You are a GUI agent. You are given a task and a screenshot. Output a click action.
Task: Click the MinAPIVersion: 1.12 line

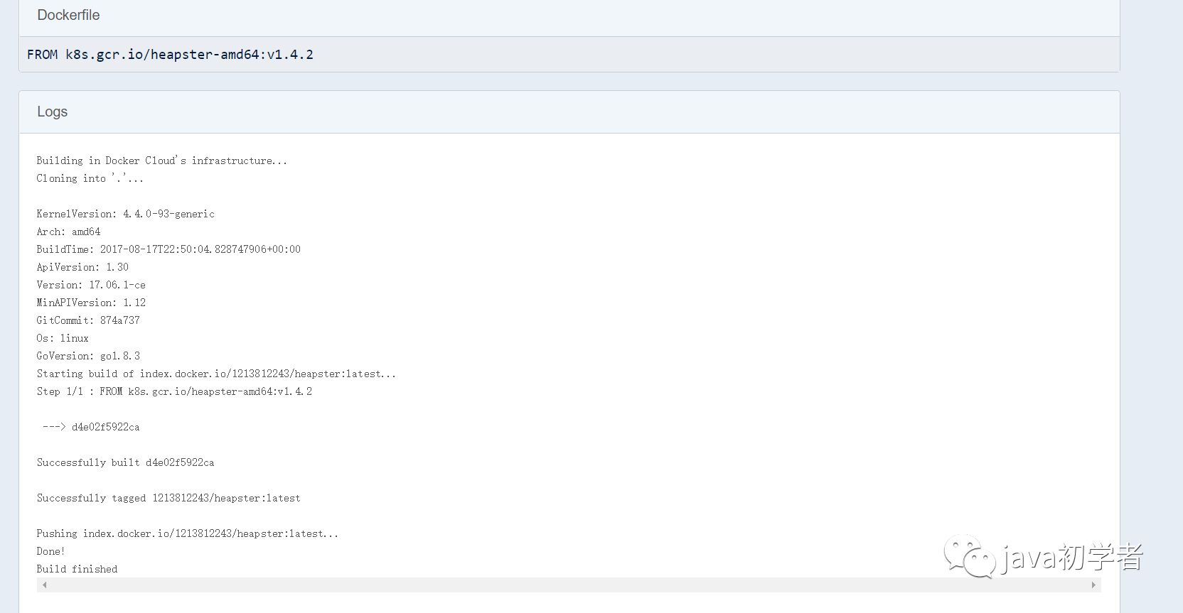91,303
